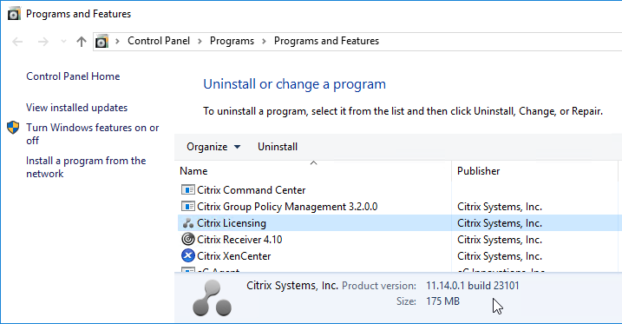Click Uninstall in the toolbar
Image resolution: width=622 pixels, height=324 pixels.
coord(278,147)
